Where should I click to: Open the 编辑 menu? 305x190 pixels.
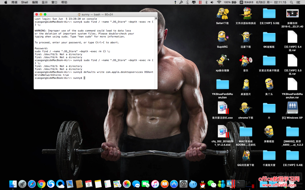tap(35, 2)
